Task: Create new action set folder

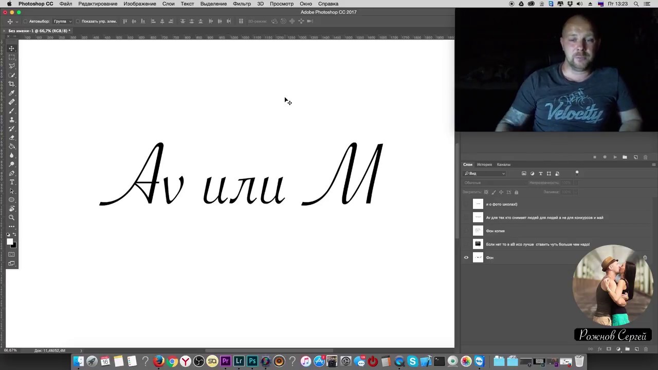Action: (x=625, y=157)
